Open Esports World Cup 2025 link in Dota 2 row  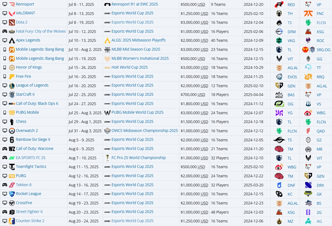133,22
